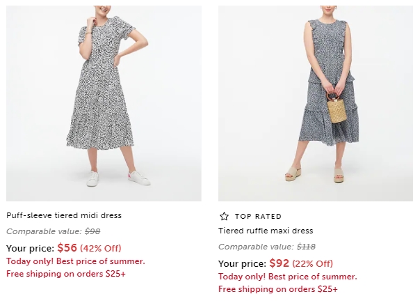The image size is (413, 301).
Task: Click 'Your price:' label under midi dress
Action: coord(31,249)
